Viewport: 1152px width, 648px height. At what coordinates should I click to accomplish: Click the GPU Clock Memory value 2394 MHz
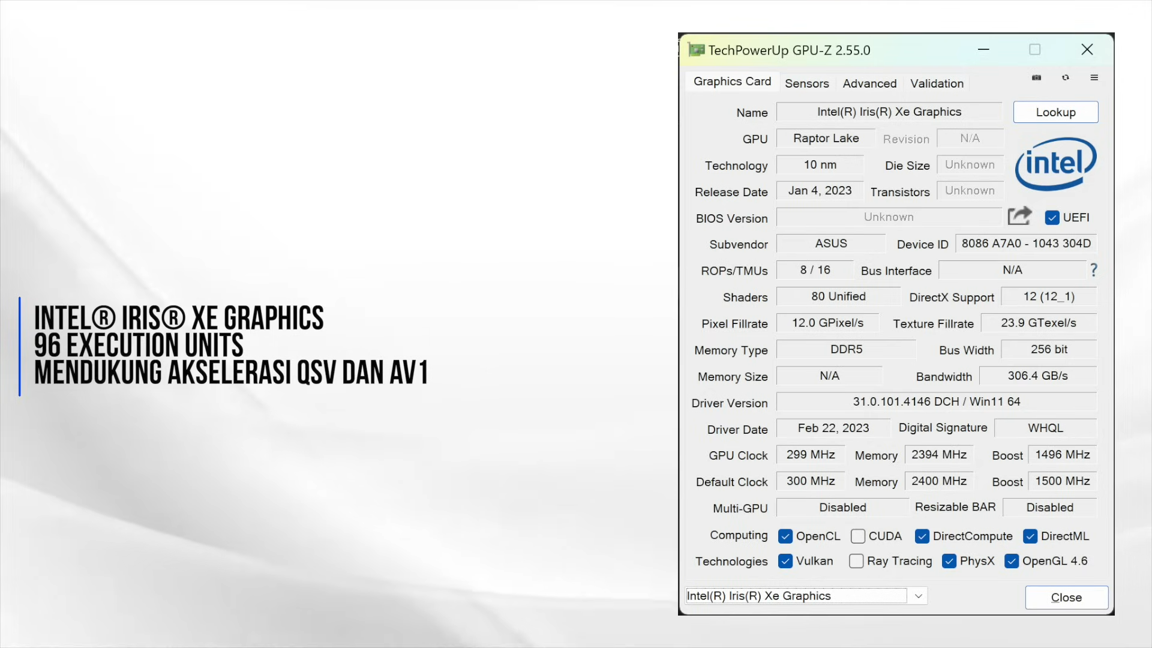(x=939, y=455)
